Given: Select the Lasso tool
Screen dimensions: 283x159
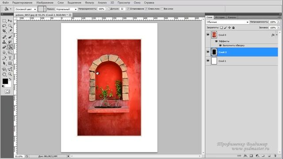Looking at the screenshot, I should 4,26.
